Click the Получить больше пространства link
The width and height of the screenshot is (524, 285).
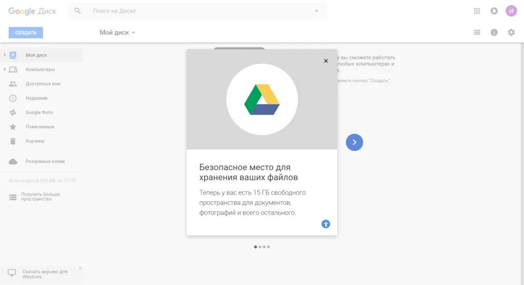tap(40, 197)
